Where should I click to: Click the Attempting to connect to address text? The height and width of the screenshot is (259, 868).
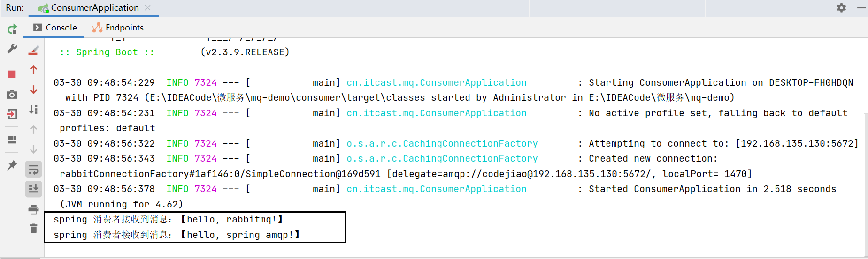point(724,144)
